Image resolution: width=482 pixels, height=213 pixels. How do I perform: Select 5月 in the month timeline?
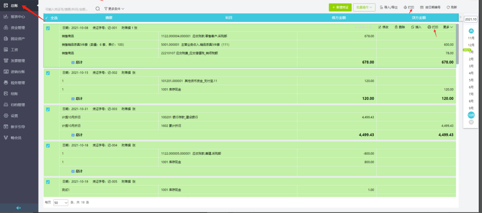(x=471, y=80)
